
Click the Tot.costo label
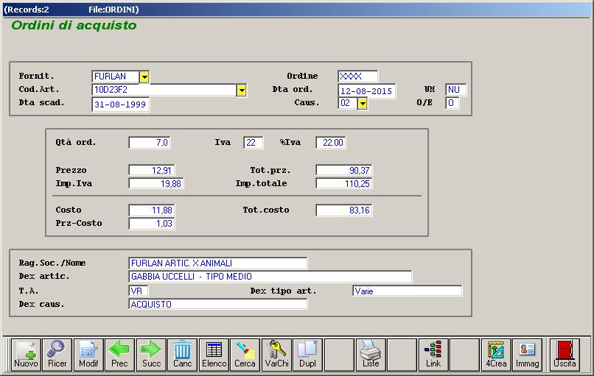266,210
